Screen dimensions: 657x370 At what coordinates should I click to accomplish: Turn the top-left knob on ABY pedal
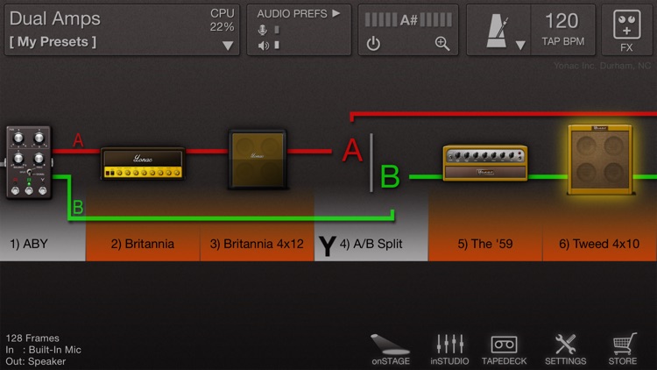18,138
